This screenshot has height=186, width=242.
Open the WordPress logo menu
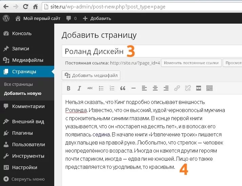coord(6,18)
